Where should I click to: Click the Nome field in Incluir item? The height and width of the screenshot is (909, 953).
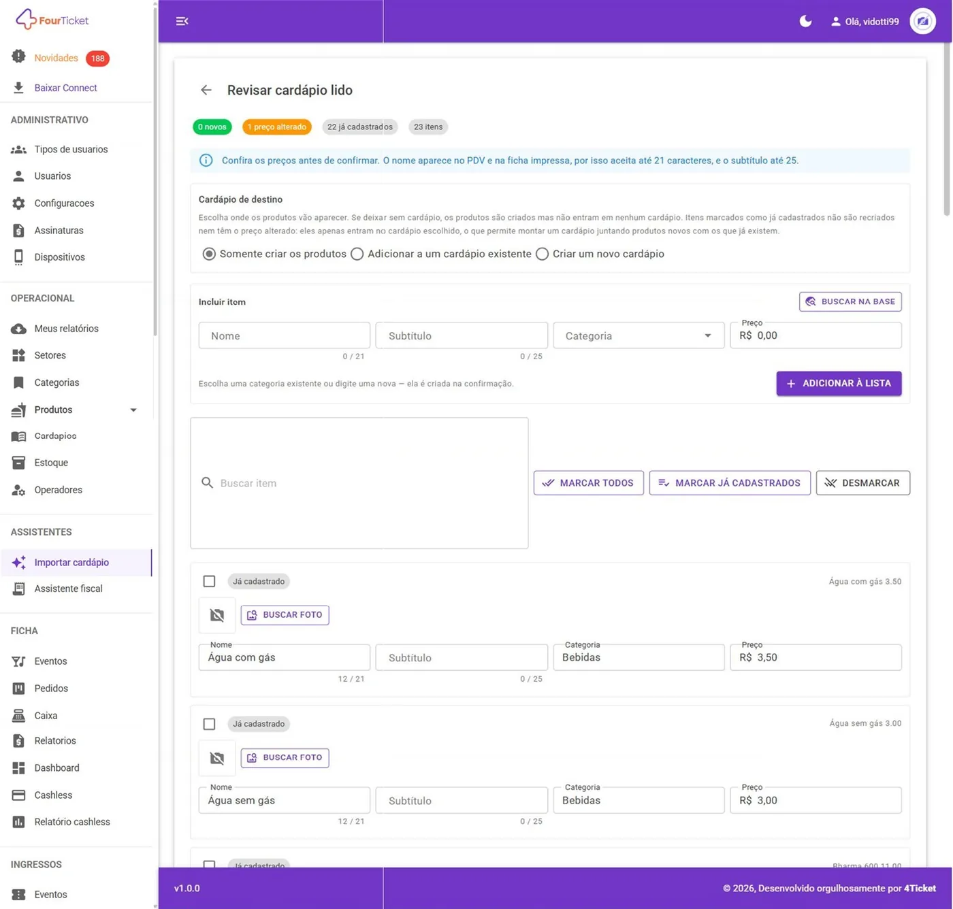point(285,335)
